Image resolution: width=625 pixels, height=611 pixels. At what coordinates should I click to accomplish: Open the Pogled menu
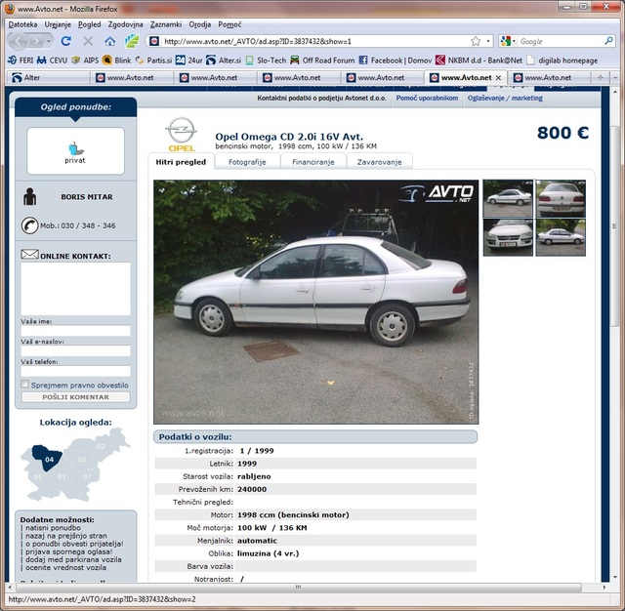[x=89, y=24]
